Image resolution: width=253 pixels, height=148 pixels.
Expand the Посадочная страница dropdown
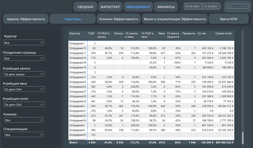pyautogui.click(x=23, y=58)
